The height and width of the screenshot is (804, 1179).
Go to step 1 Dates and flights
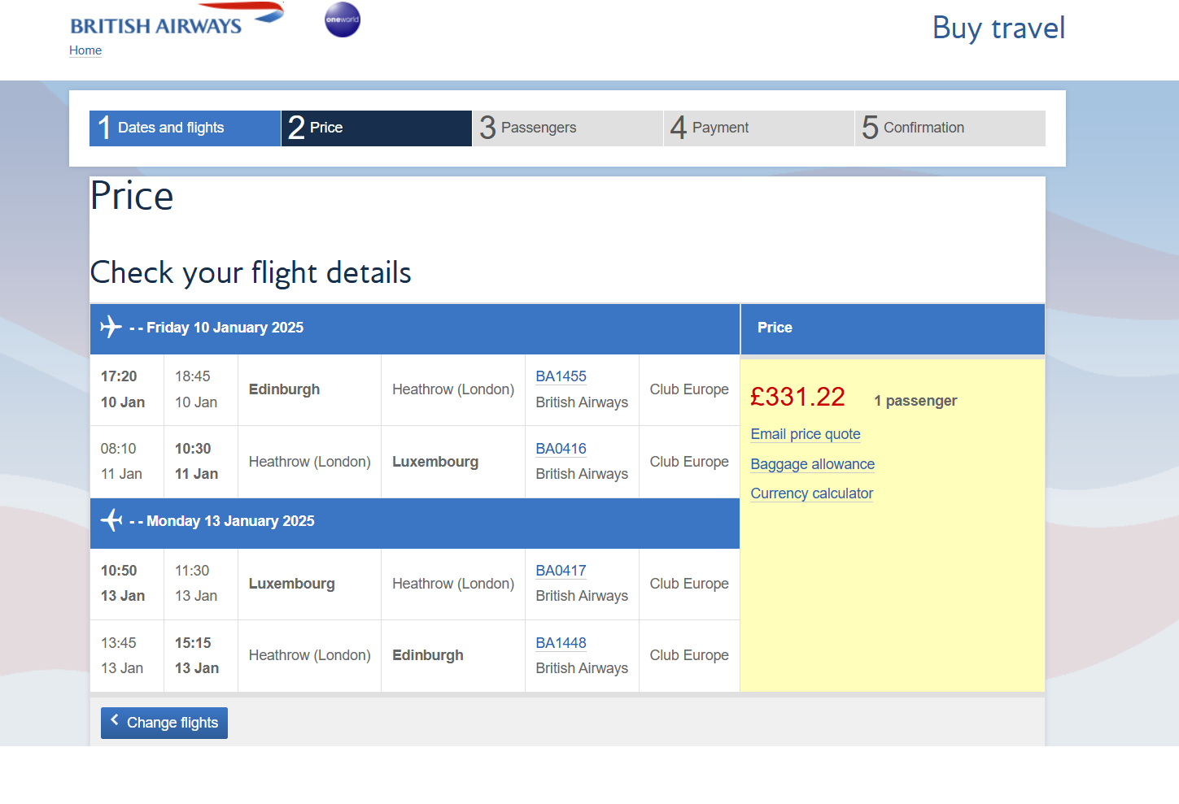[185, 128]
